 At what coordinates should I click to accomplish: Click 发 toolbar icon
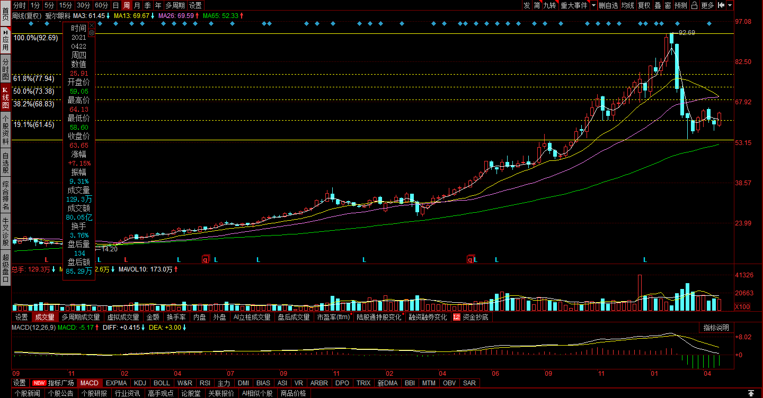(527, 5)
